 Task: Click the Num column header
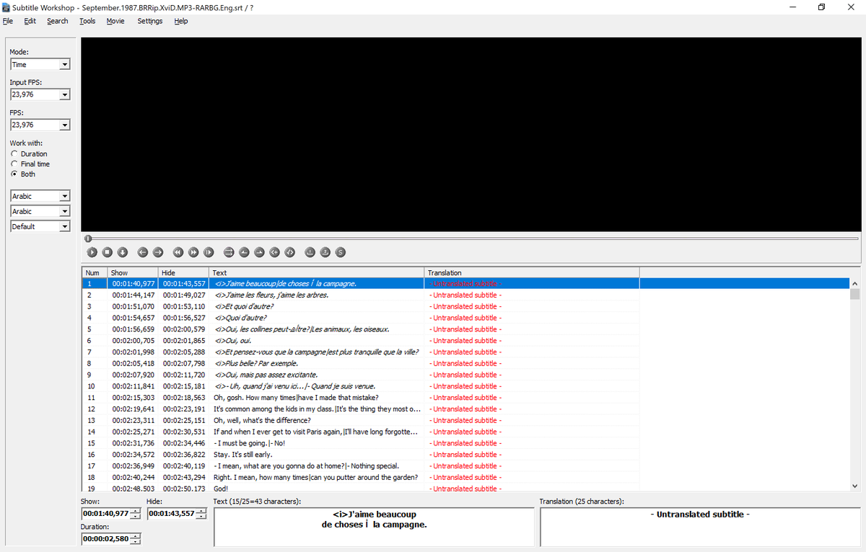95,272
